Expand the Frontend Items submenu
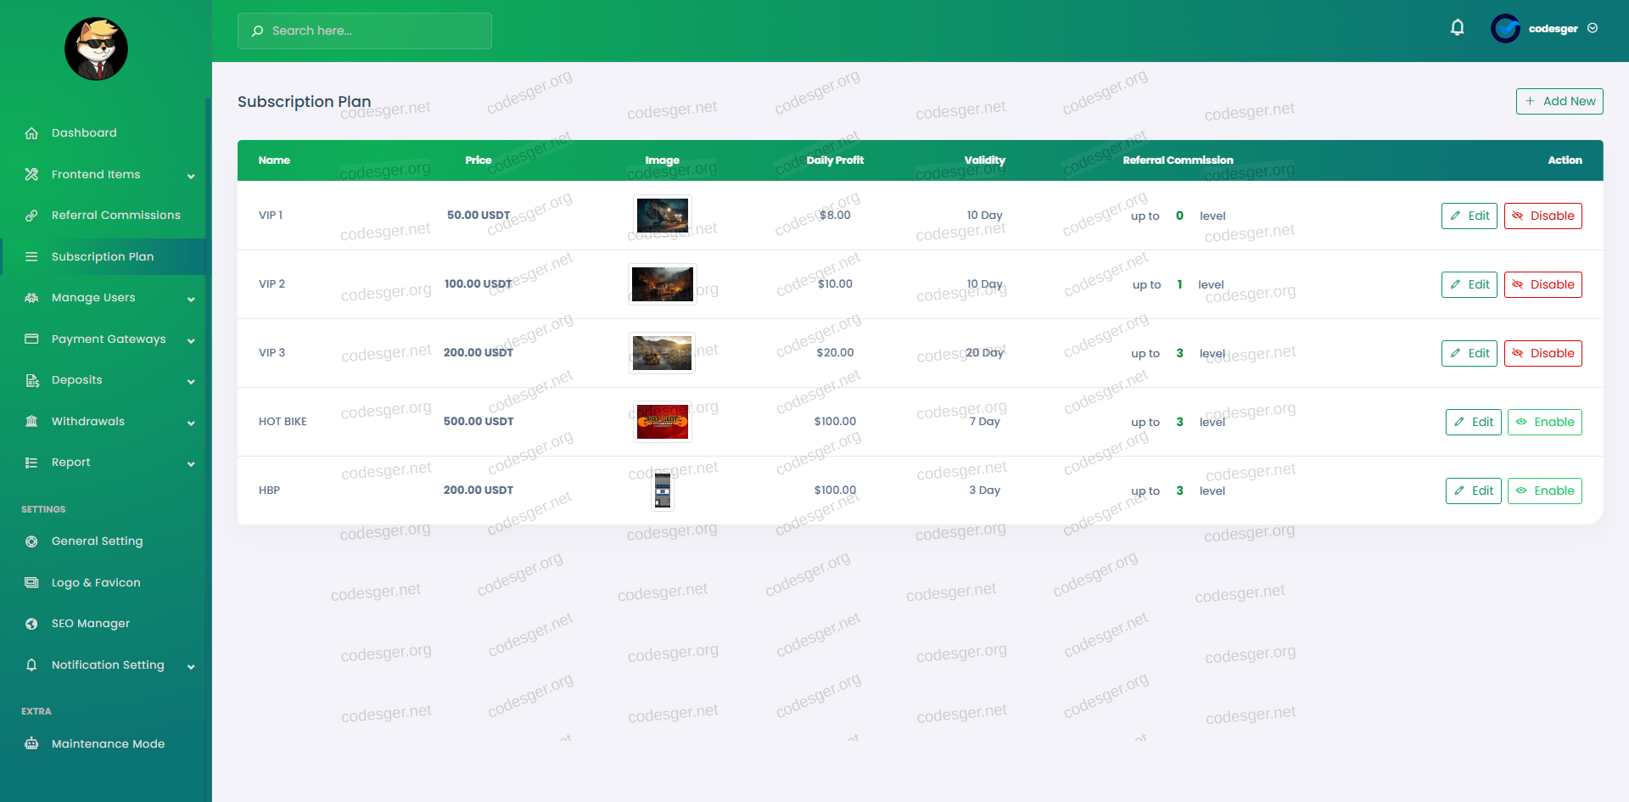Viewport: 1629px width, 802px height. (x=191, y=176)
